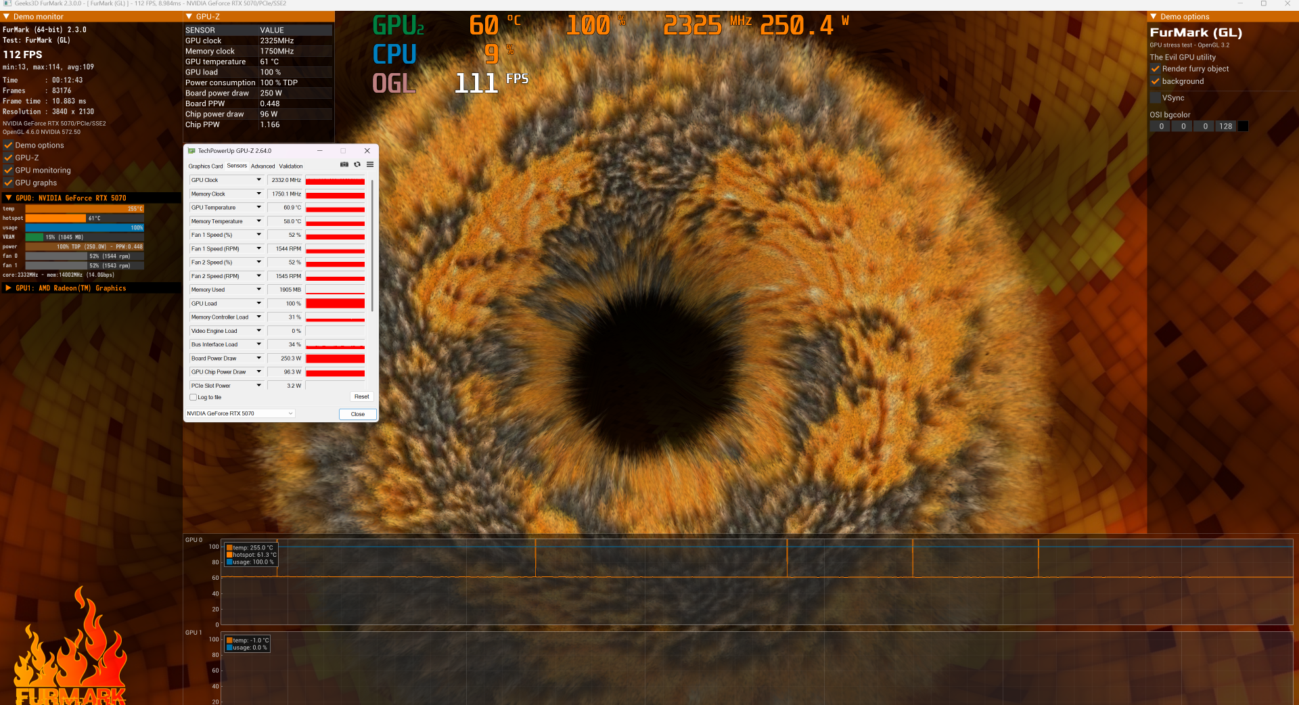Toggle GPU monitoring checkbox
This screenshot has height=705, width=1299.
pyautogui.click(x=8, y=170)
